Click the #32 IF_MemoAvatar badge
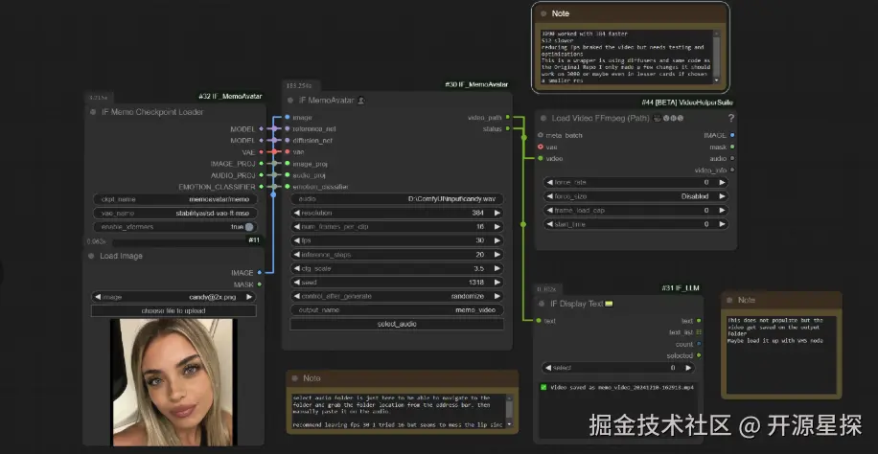878x454 pixels. tap(231, 97)
